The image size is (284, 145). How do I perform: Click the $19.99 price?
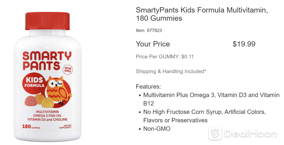[x=244, y=44]
